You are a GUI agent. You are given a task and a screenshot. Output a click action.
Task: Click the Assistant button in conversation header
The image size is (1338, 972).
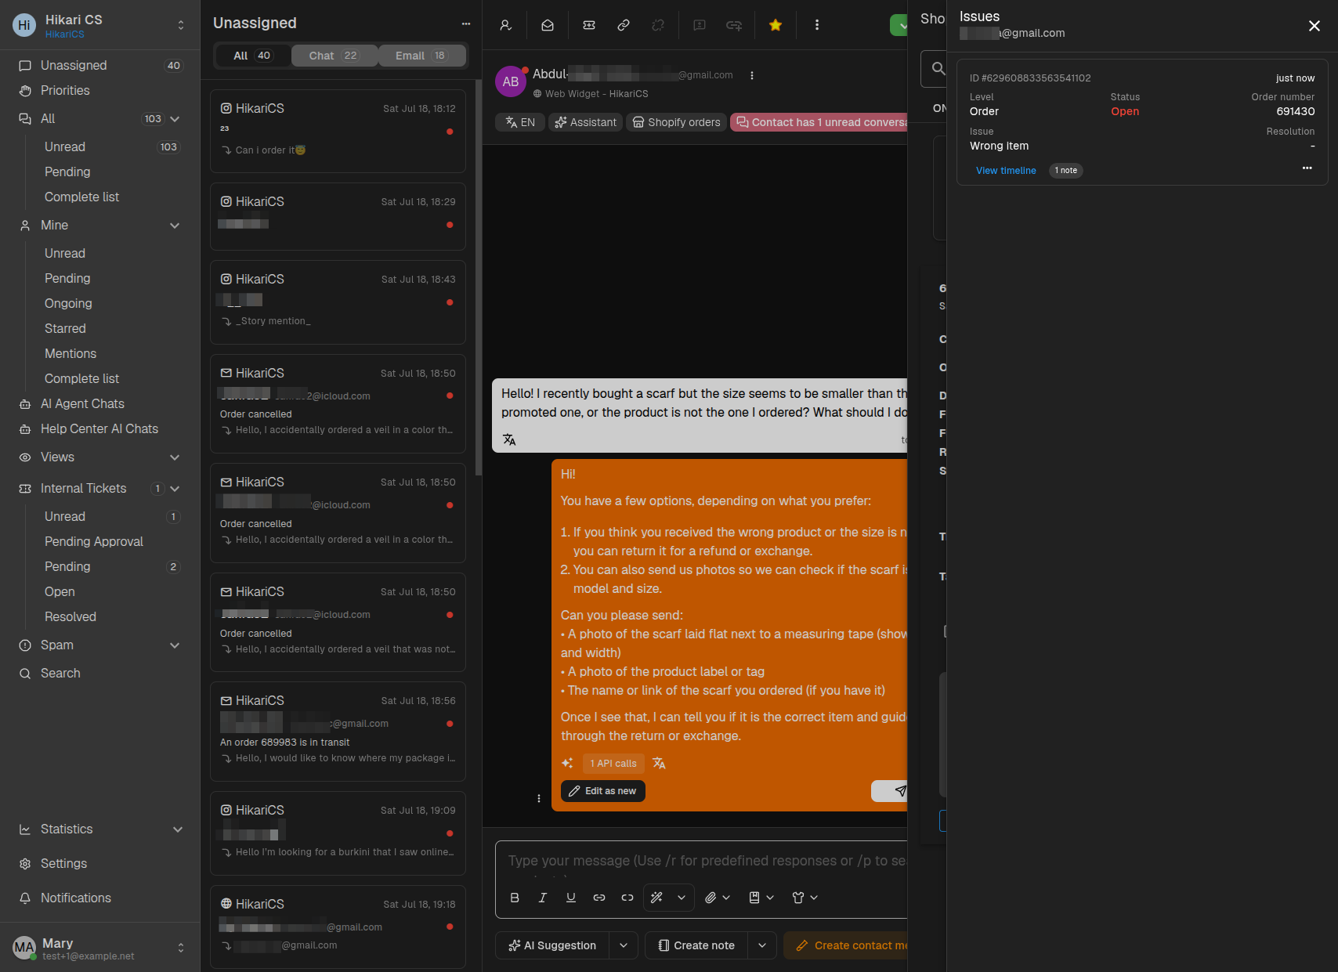(586, 122)
